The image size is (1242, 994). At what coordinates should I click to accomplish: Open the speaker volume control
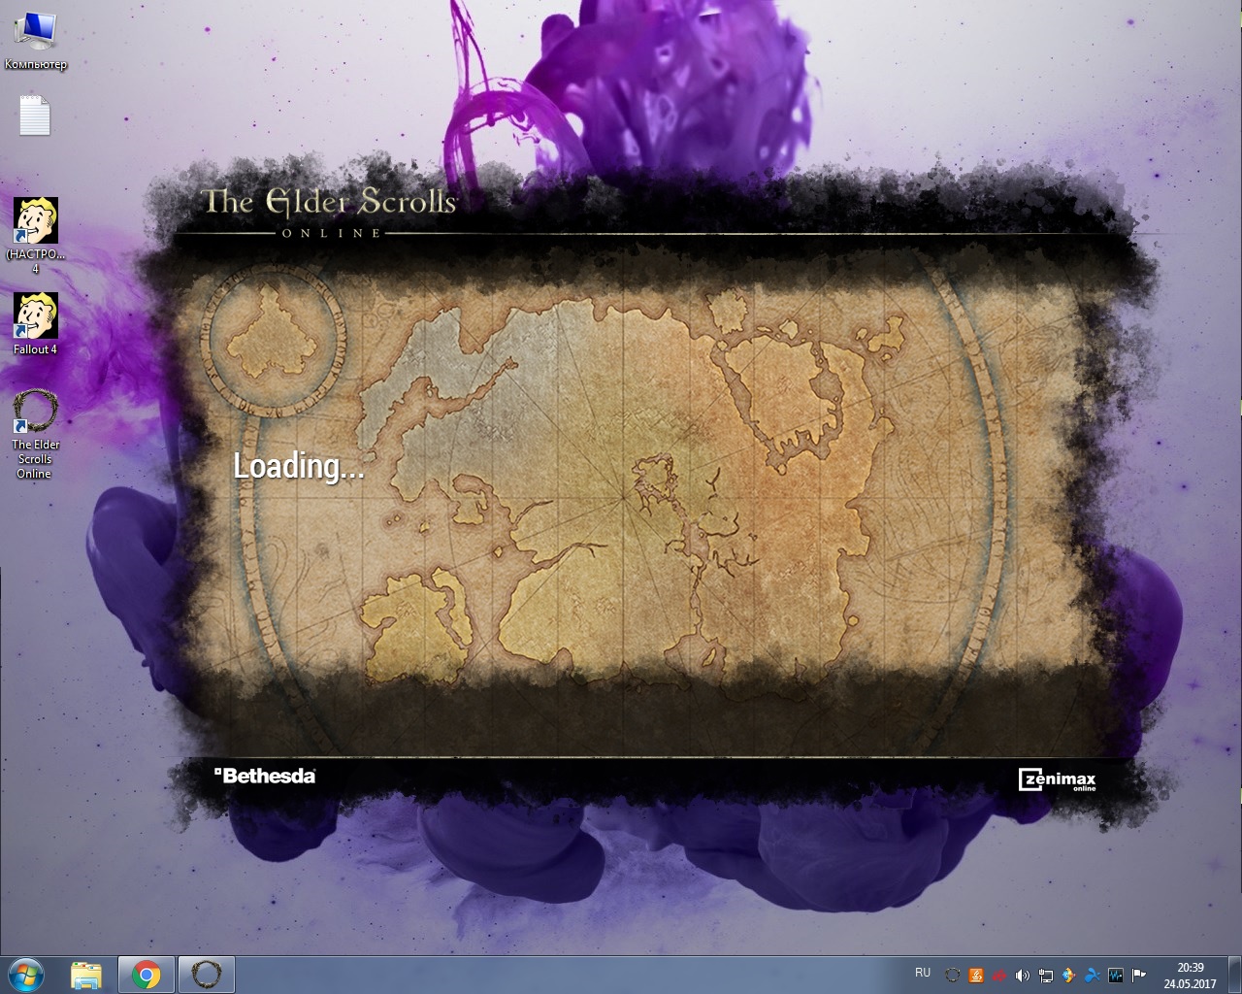(x=1023, y=975)
